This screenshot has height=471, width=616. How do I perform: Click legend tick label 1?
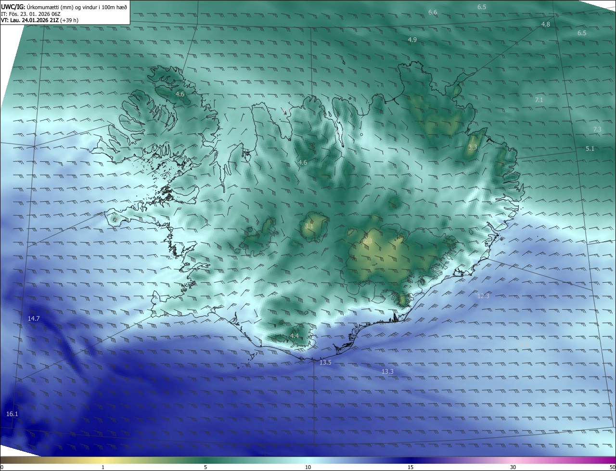103,467
